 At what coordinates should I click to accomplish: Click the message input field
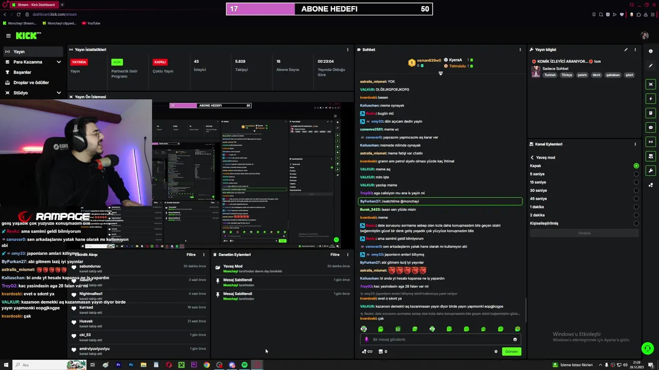(440, 339)
